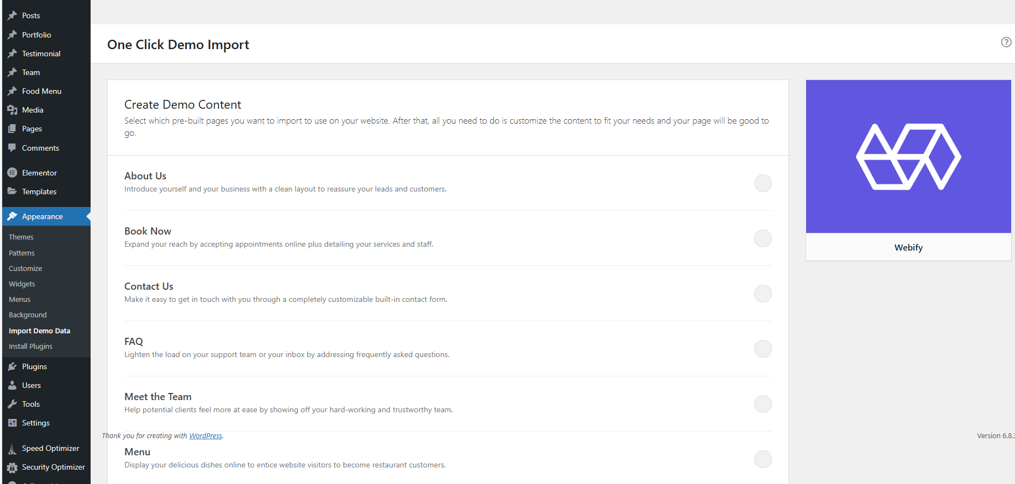Screen dimensions: 1015x484
Task: Open Customize under Appearance
Action: click(x=25, y=268)
